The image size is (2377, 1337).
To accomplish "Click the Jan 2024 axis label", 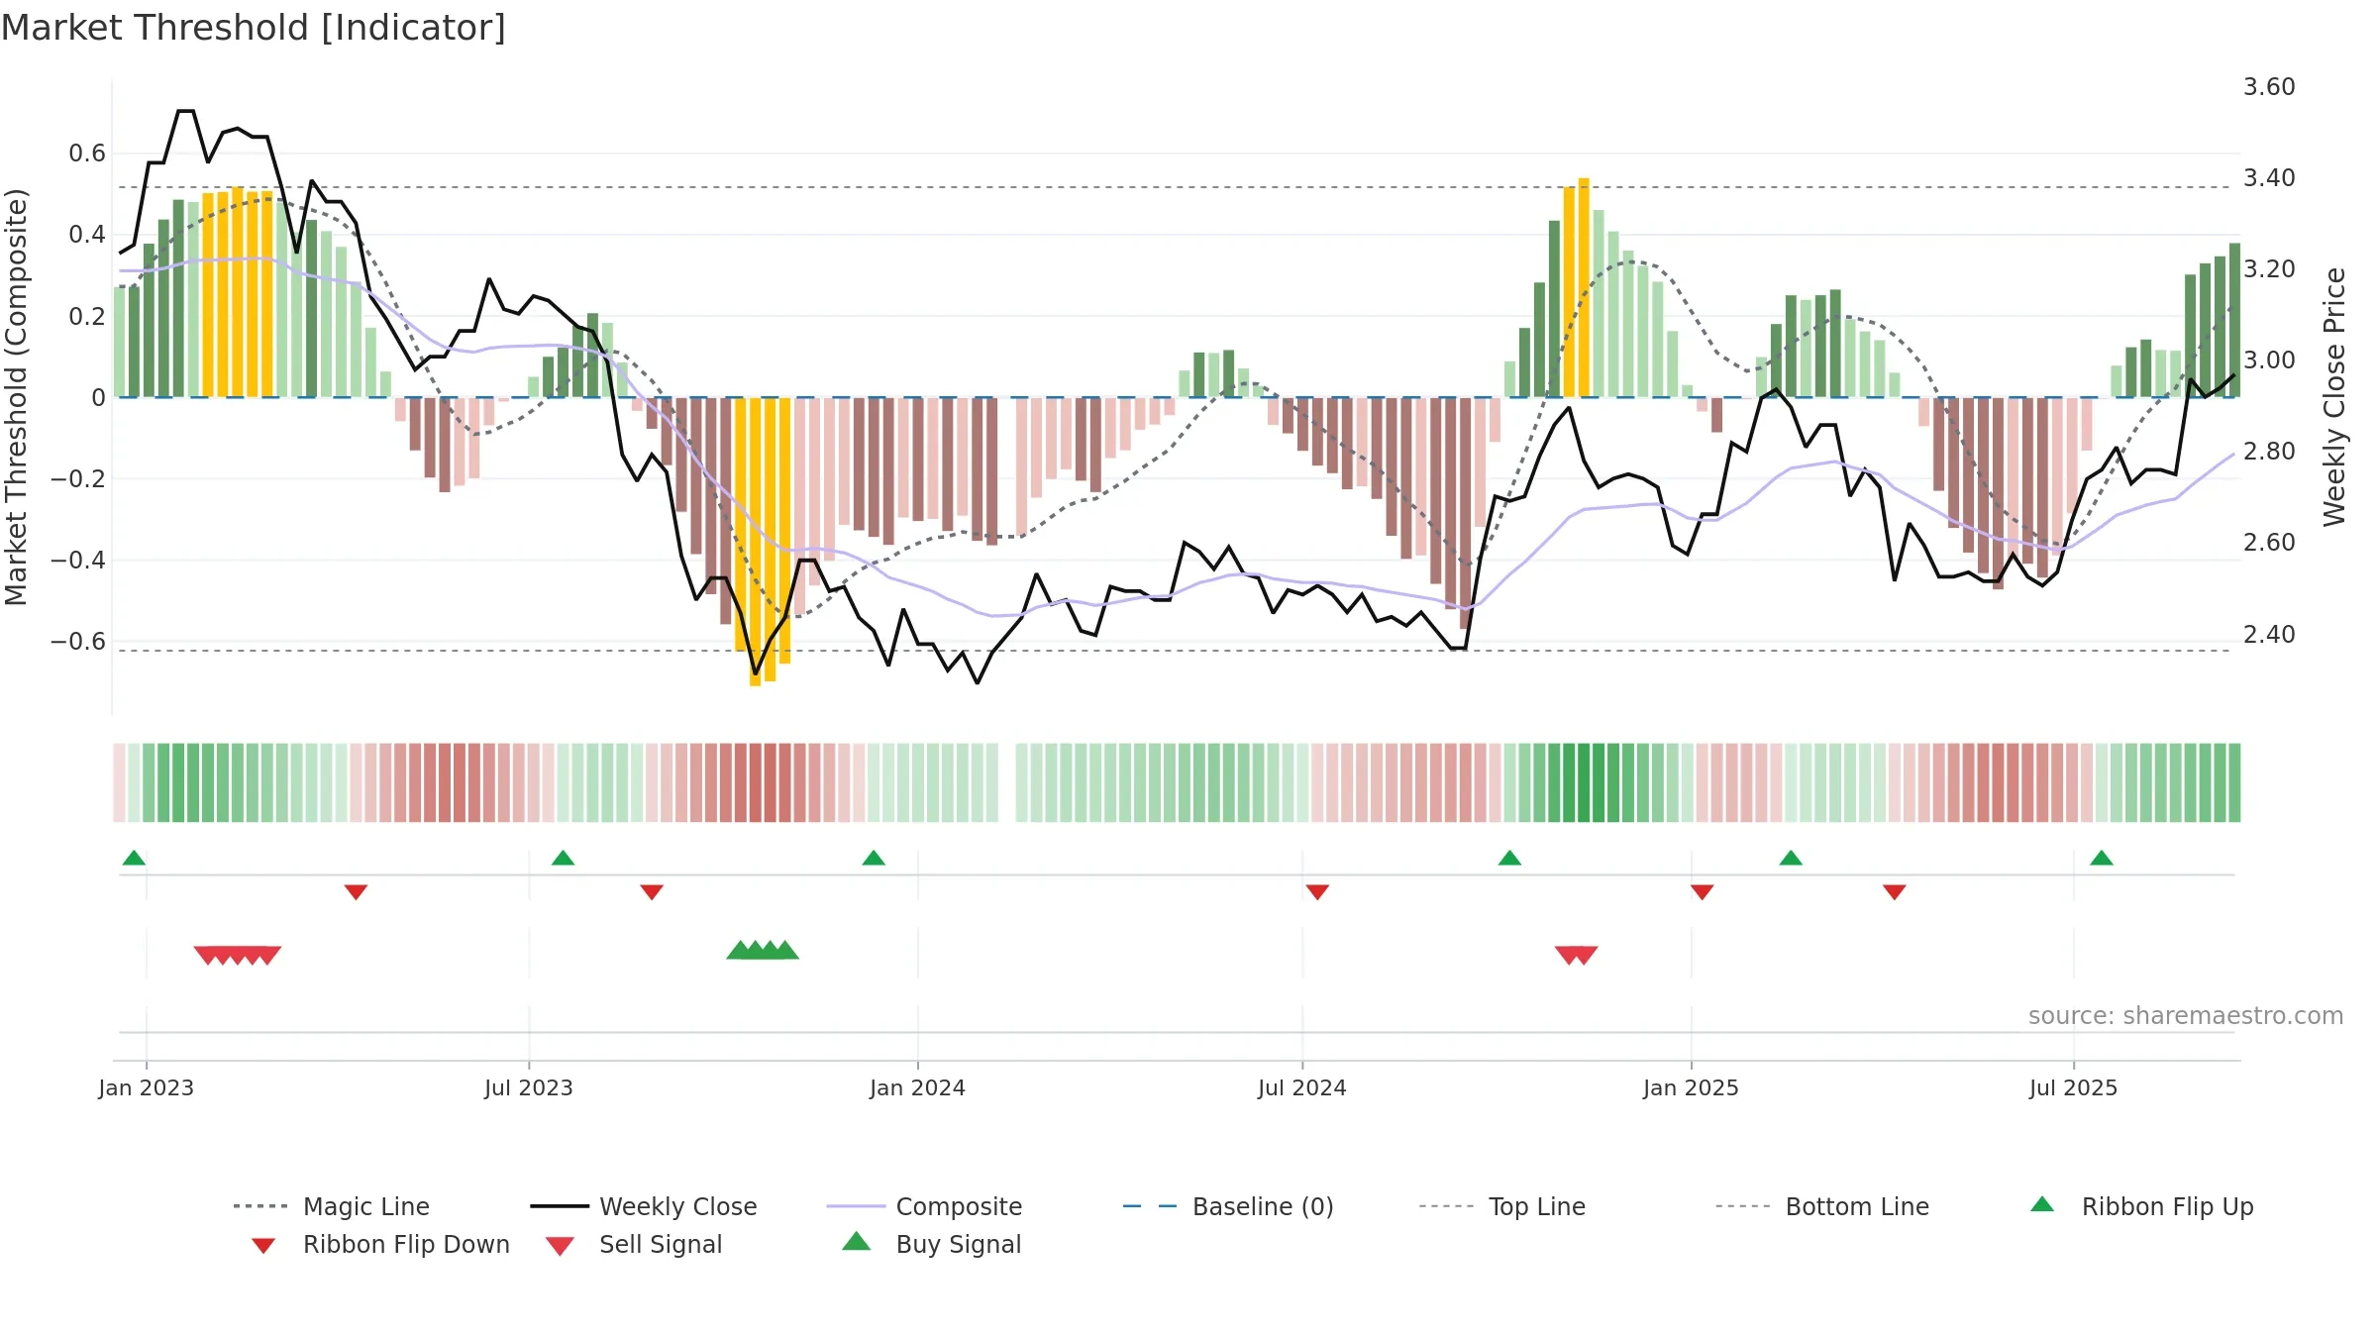I will pyautogui.click(x=918, y=1087).
